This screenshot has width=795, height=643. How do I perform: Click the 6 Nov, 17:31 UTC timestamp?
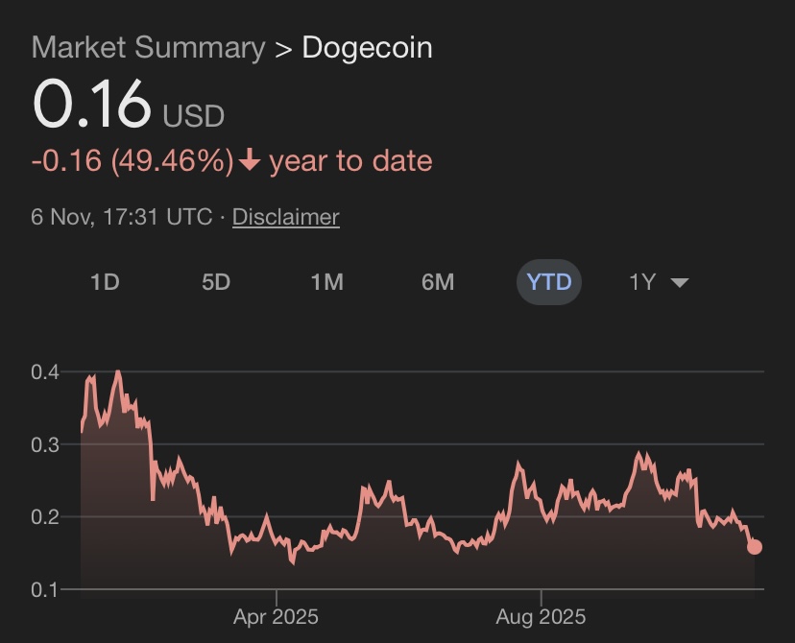click(x=122, y=217)
